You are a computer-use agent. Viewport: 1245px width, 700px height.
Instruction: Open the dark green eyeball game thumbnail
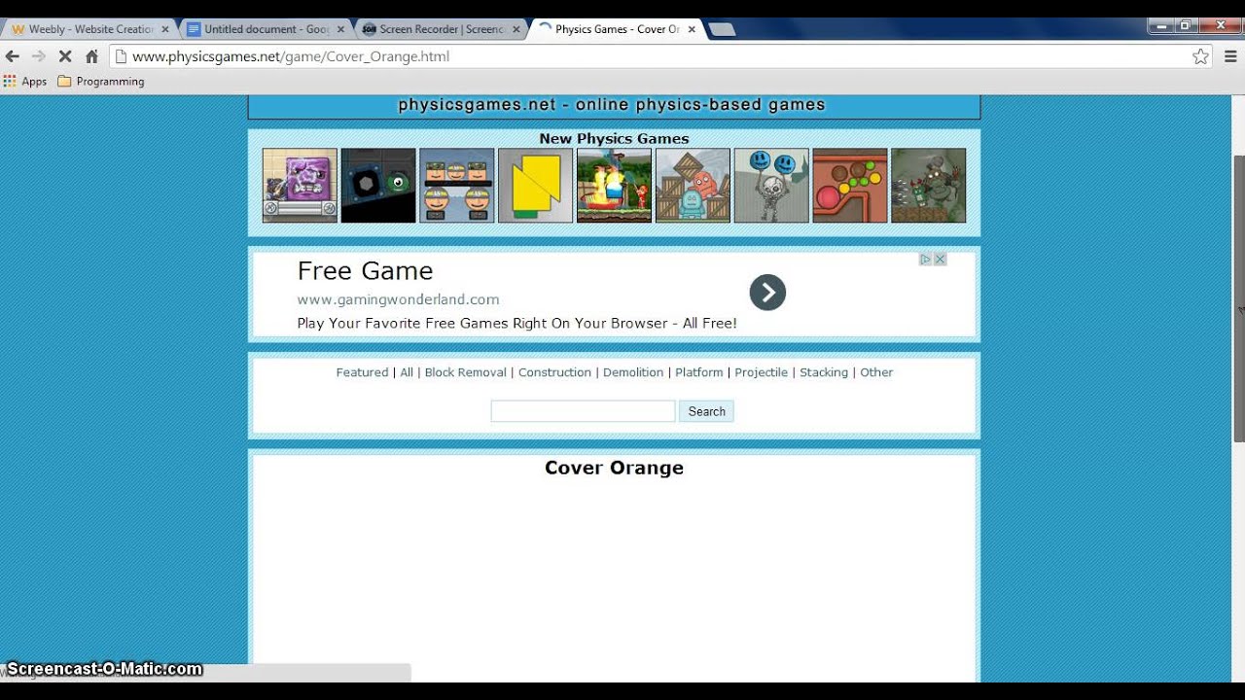point(378,186)
